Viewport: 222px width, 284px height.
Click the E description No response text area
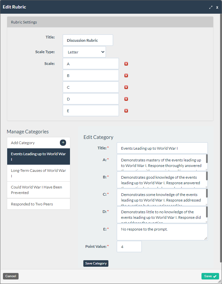(162, 232)
